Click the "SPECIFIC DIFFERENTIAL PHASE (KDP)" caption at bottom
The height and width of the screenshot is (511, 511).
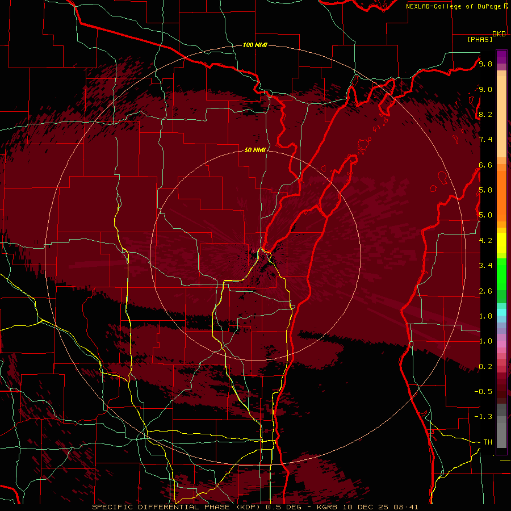tap(178, 507)
